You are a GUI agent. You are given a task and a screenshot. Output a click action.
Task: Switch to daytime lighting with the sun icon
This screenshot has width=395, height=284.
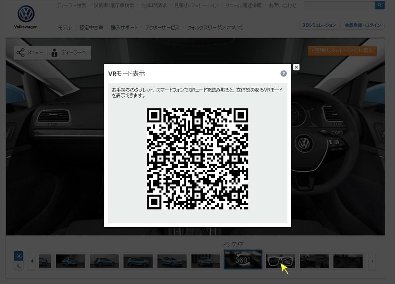(19, 256)
